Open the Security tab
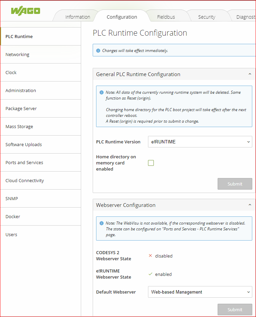The height and width of the screenshot is (317, 256). (x=206, y=17)
